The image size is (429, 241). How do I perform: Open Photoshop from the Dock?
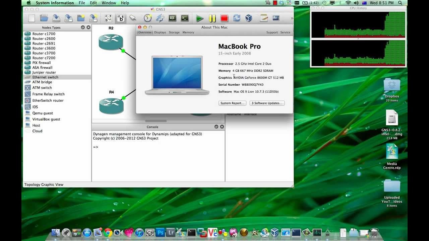coord(160,232)
